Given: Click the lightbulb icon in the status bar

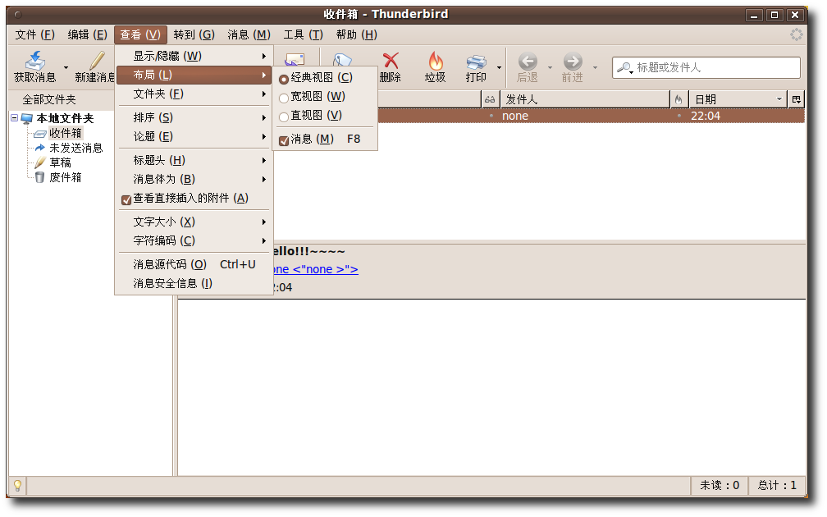Looking at the screenshot, I should click(17, 485).
